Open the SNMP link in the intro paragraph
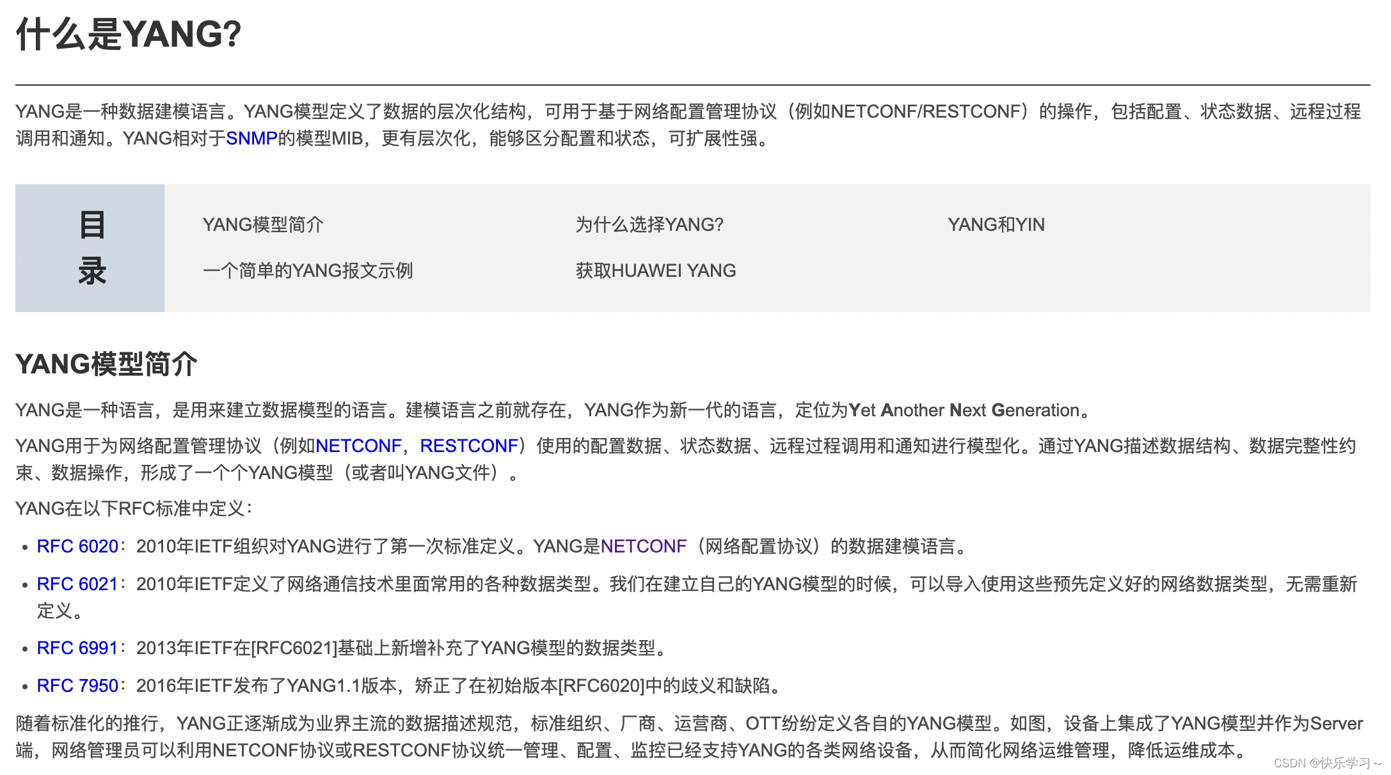This screenshot has width=1391, height=775. (251, 138)
